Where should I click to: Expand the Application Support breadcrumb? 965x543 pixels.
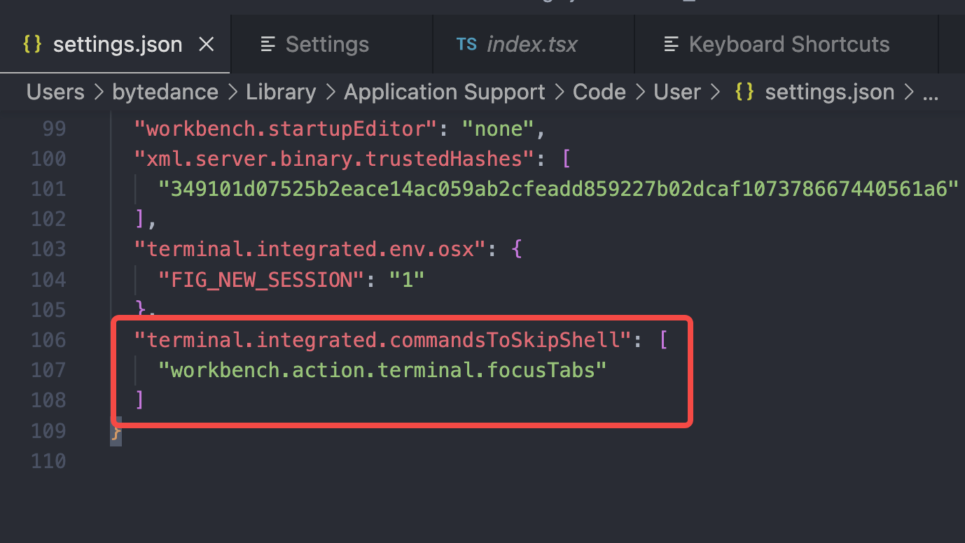444,92
